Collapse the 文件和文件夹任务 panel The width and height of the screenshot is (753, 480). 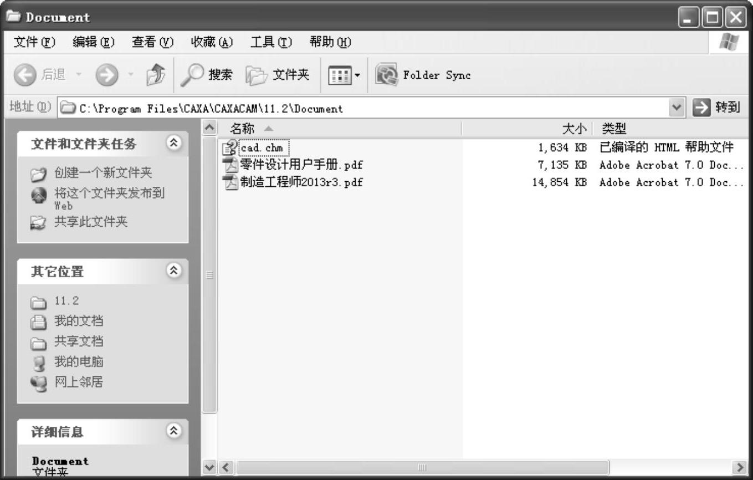point(174,143)
